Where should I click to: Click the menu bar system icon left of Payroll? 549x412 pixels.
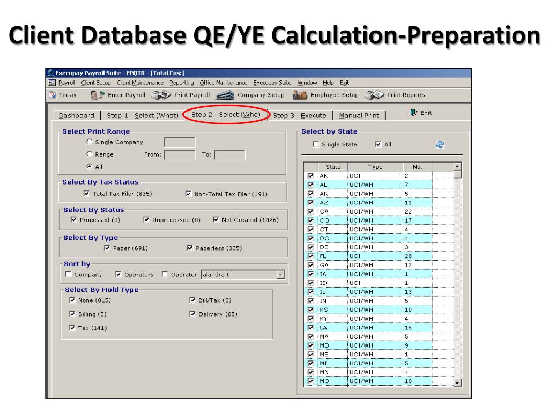pos(52,83)
